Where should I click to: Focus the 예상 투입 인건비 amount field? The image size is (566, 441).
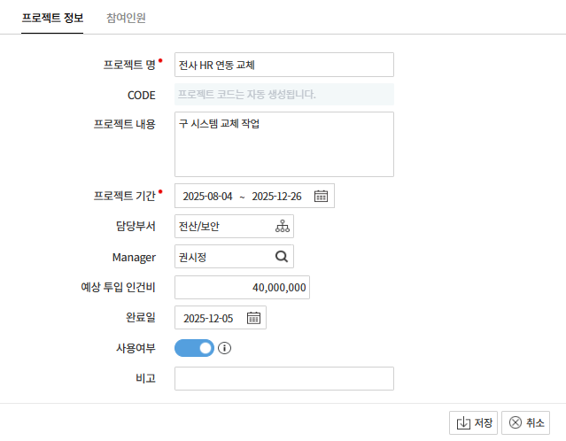(x=242, y=288)
